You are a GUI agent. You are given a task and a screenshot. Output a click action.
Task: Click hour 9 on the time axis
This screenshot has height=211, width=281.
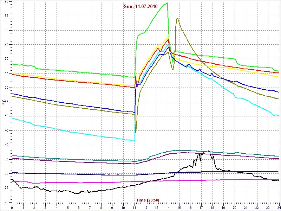(112, 207)
